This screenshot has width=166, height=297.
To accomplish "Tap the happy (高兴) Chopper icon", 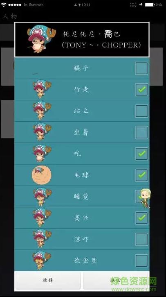I will tap(42, 218).
